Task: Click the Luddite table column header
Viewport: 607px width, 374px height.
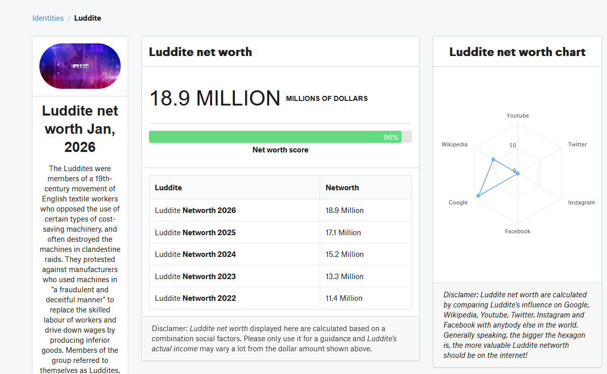Action: (x=168, y=188)
